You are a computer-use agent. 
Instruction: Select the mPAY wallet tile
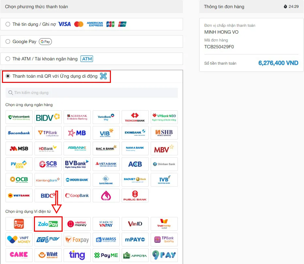pos(135,240)
